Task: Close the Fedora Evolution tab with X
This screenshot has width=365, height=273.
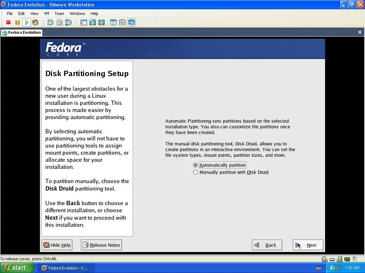Action: [360, 32]
